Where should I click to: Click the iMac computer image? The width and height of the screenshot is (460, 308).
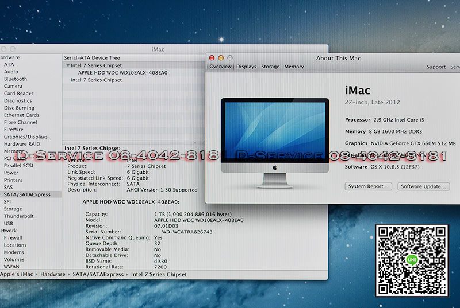[x=275, y=142]
